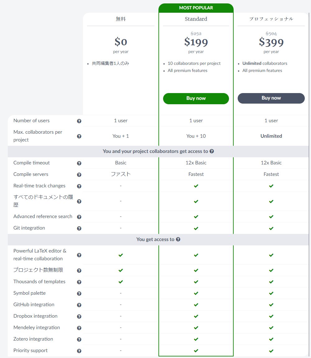Open help icon next to Compile servers
Screen dimensions: 311x358
coord(79,175)
